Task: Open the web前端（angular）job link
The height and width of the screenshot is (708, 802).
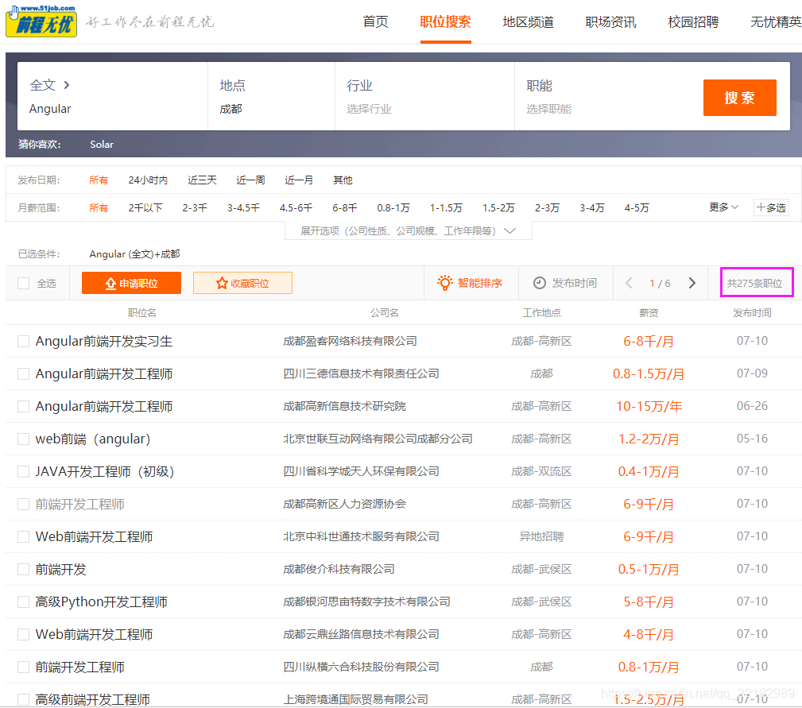Action: click(x=93, y=439)
